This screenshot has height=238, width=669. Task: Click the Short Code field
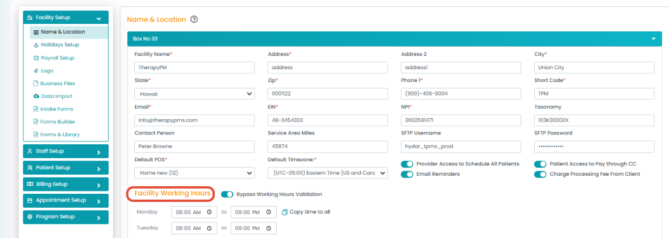(x=594, y=94)
